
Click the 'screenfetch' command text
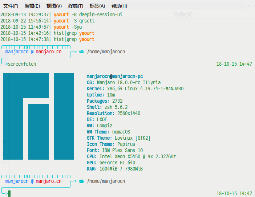[x=22, y=64]
